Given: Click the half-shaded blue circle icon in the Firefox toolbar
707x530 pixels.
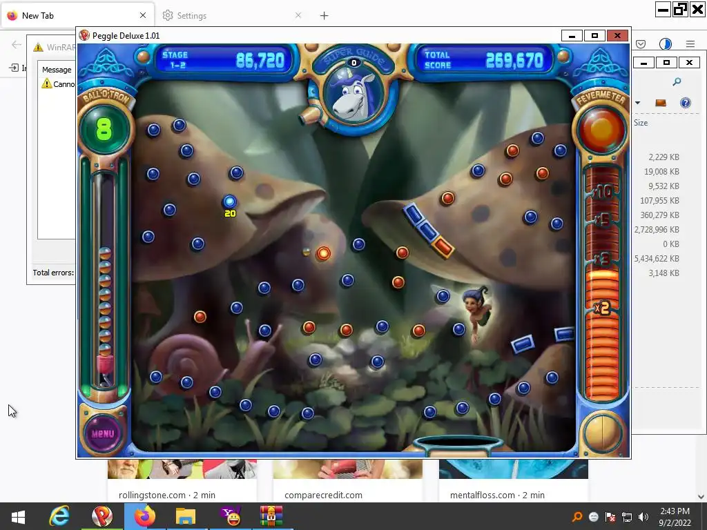Looking at the screenshot, I should click(x=666, y=43).
